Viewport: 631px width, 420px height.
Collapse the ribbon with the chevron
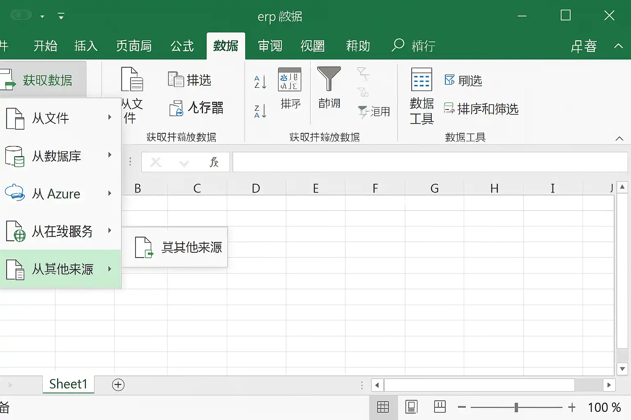(x=619, y=139)
